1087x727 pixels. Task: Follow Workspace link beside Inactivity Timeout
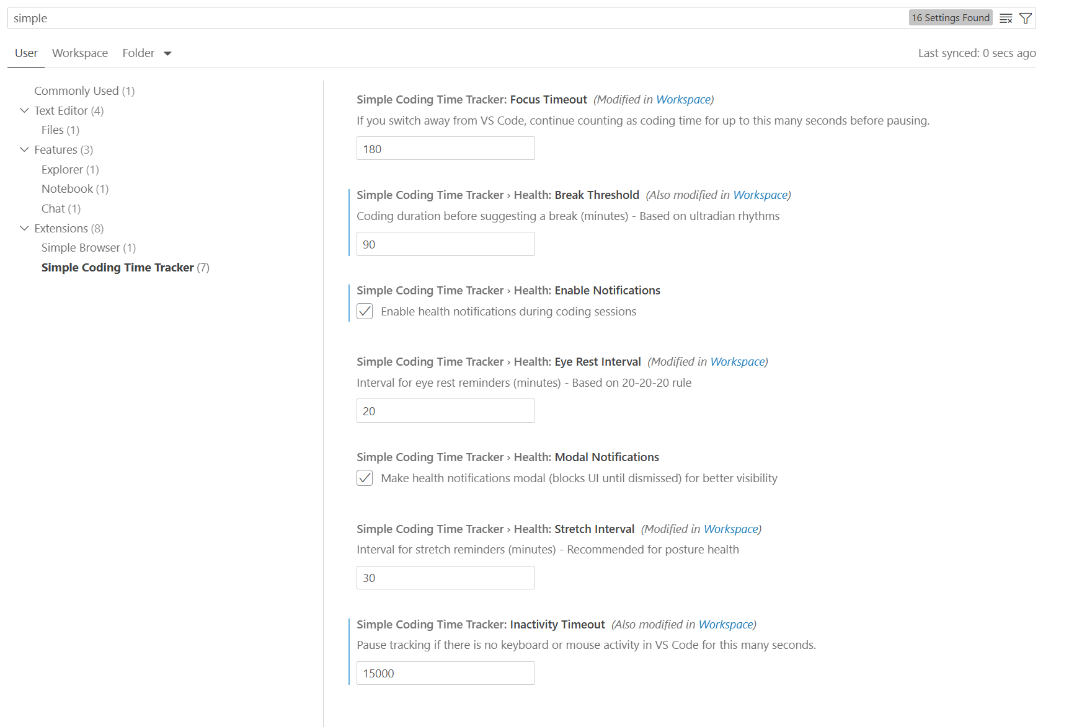[726, 625]
